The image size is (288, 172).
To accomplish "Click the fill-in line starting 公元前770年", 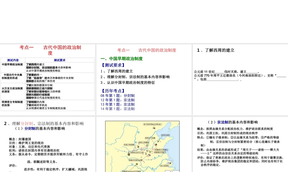I will [x=240, y=77].
